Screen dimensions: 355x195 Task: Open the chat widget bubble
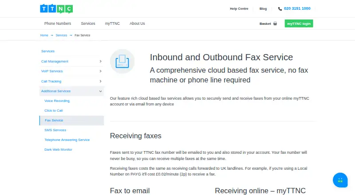tap(340, 180)
